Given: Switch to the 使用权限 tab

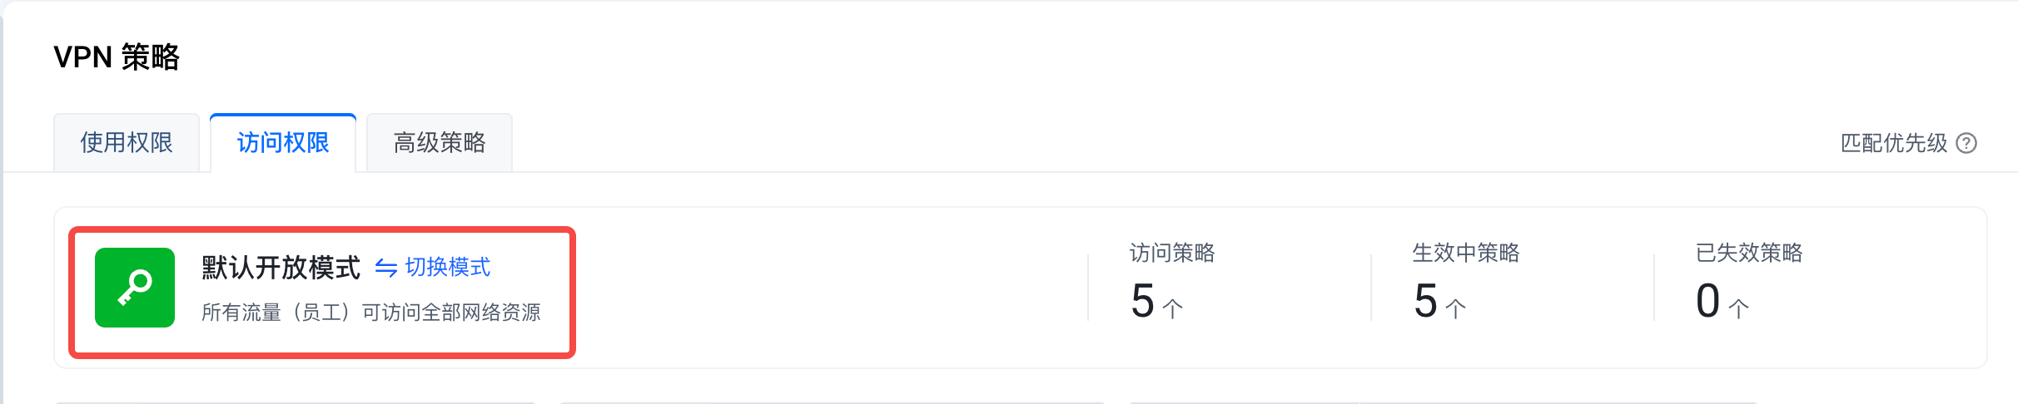Looking at the screenshot, I should click(x=127, y=143).
